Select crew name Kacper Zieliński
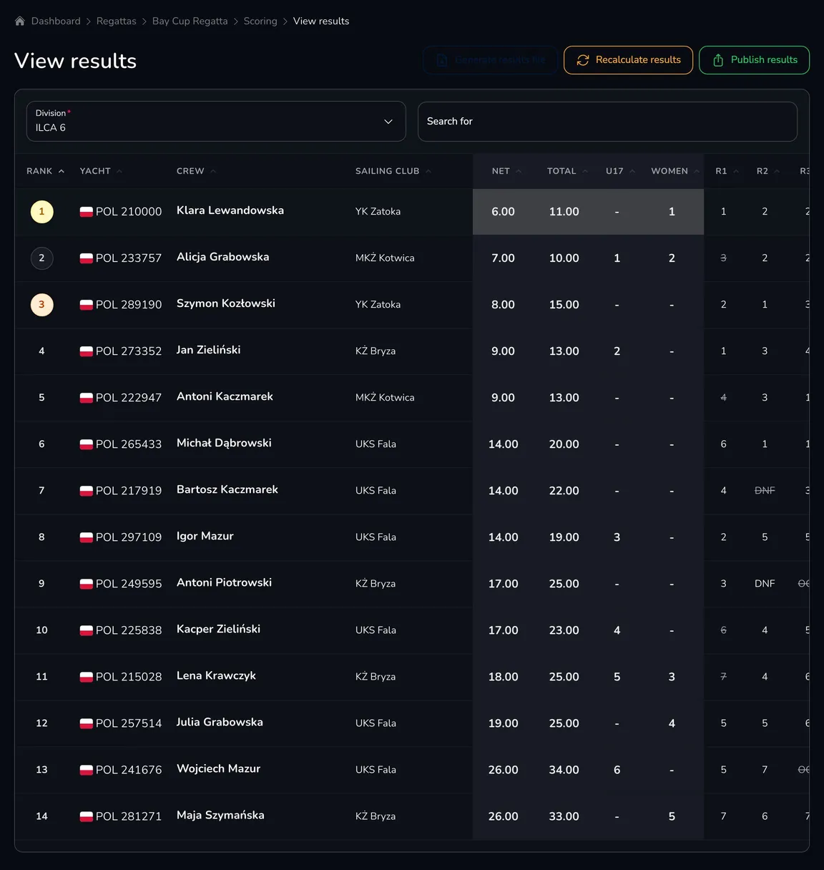 pos(219,629)
